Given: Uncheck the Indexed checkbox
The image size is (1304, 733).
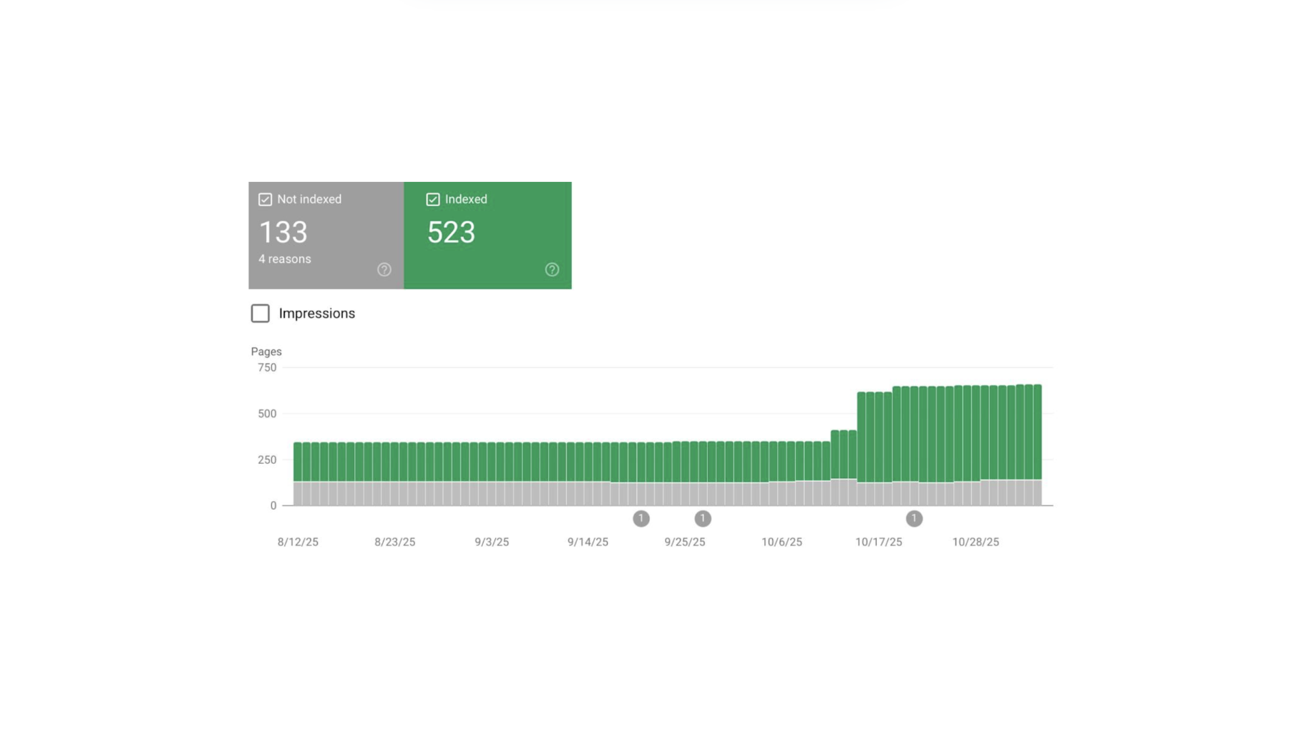Looking at the screenshot, I should coord(433,200).
